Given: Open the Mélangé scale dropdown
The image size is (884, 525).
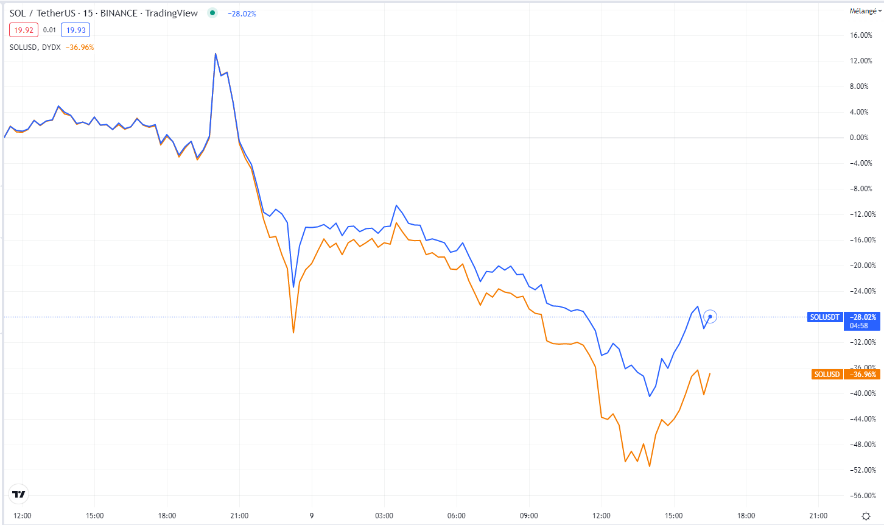Looking at the screenshot, I should 865,11.
